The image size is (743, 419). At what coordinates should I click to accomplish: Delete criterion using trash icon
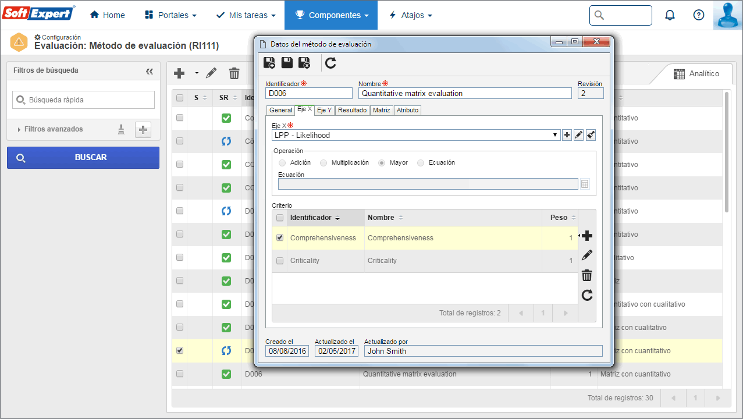[587, 275]
